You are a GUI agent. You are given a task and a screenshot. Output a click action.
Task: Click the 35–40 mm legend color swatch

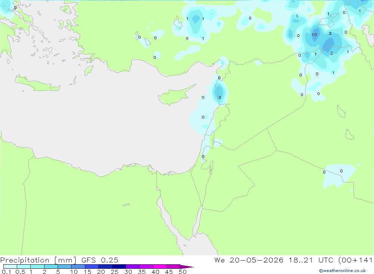pos(146,267)
